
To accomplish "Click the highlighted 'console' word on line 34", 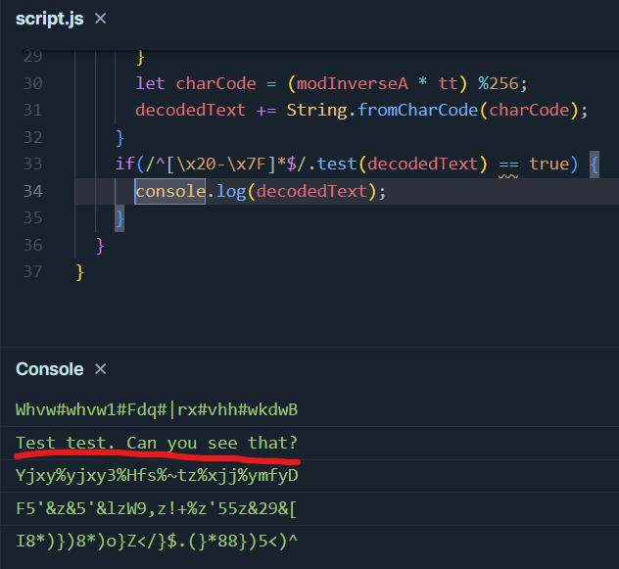I will click(170, 192).
